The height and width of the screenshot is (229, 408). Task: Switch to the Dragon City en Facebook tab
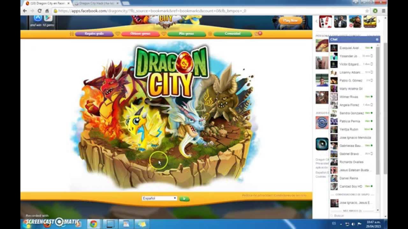[47, 3]
